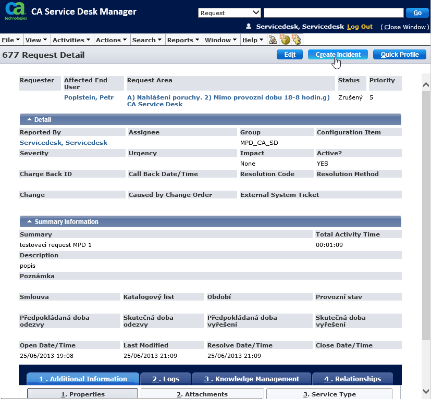Click the status value Zrušený
Screen dimensions: 431x399
(350, 97)
